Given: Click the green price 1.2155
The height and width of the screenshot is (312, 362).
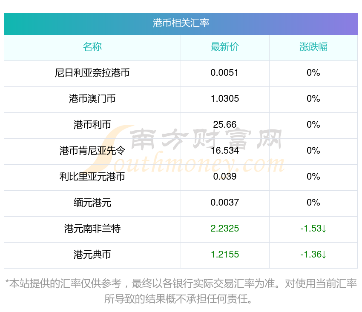Looking at the screenshot, I should pyautogui.click(x=224, y=255).
